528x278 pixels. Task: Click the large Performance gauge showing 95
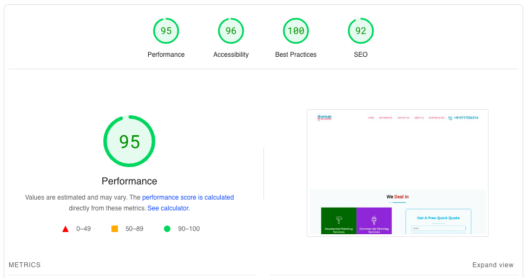[129, 141]
